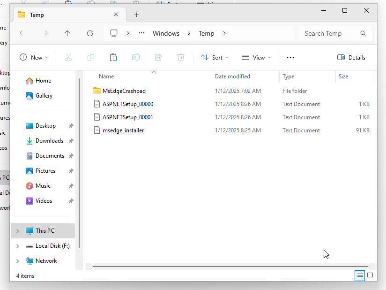
Task: Expand the Network tree node
Action: click(x=17, y=261)
